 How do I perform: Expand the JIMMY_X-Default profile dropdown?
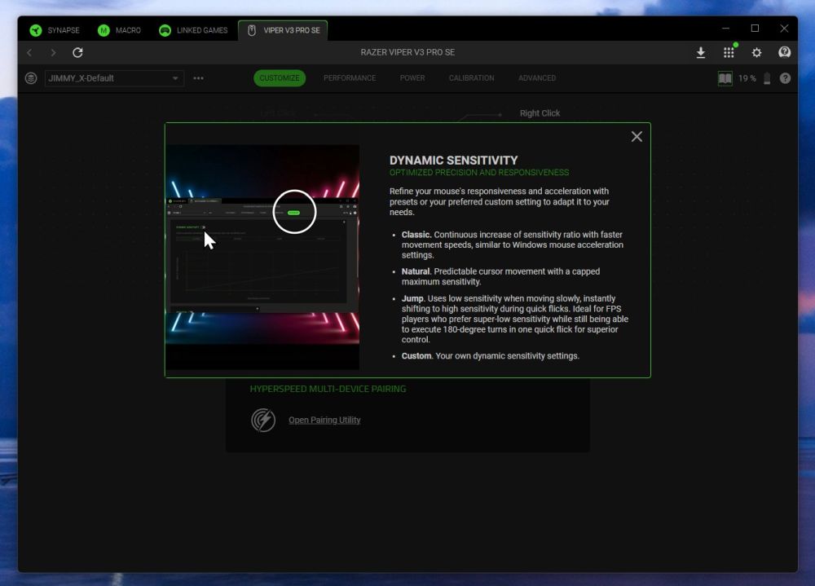[175, 78]
